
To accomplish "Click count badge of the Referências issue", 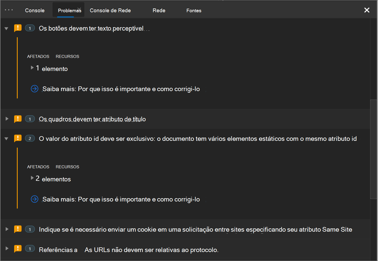I will tap(30, 248).
